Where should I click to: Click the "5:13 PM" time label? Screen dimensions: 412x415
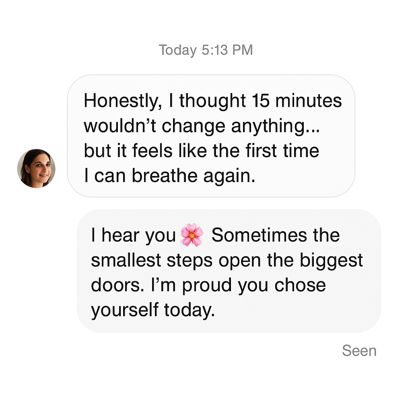tap(227, 50)
